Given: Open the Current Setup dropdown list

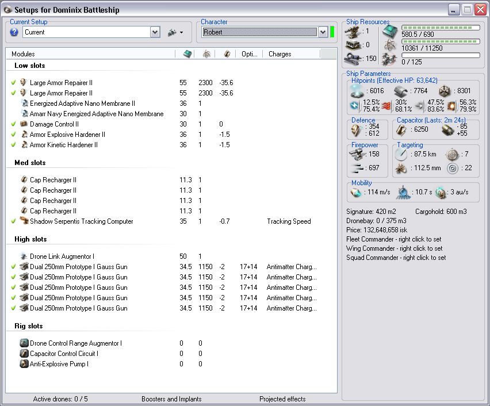Looking at the screenshot, I should pos(155,33).
